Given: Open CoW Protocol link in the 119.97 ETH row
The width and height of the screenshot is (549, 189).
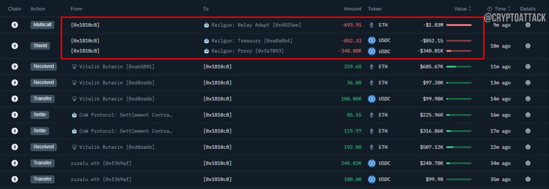Looking at the screenshot, I should click(x=126, y=131).
